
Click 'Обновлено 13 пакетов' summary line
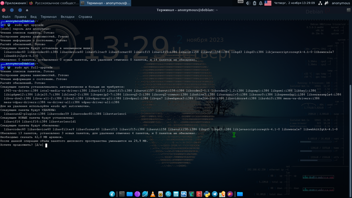(x=98, y=133)
